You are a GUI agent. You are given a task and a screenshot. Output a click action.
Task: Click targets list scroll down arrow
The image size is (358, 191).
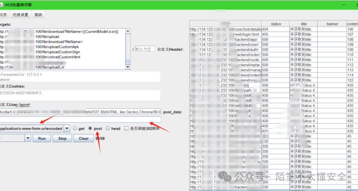(128, 67)
